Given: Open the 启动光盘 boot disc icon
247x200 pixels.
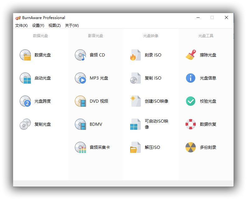Looking at the screenshot, I should click(25, 78).
